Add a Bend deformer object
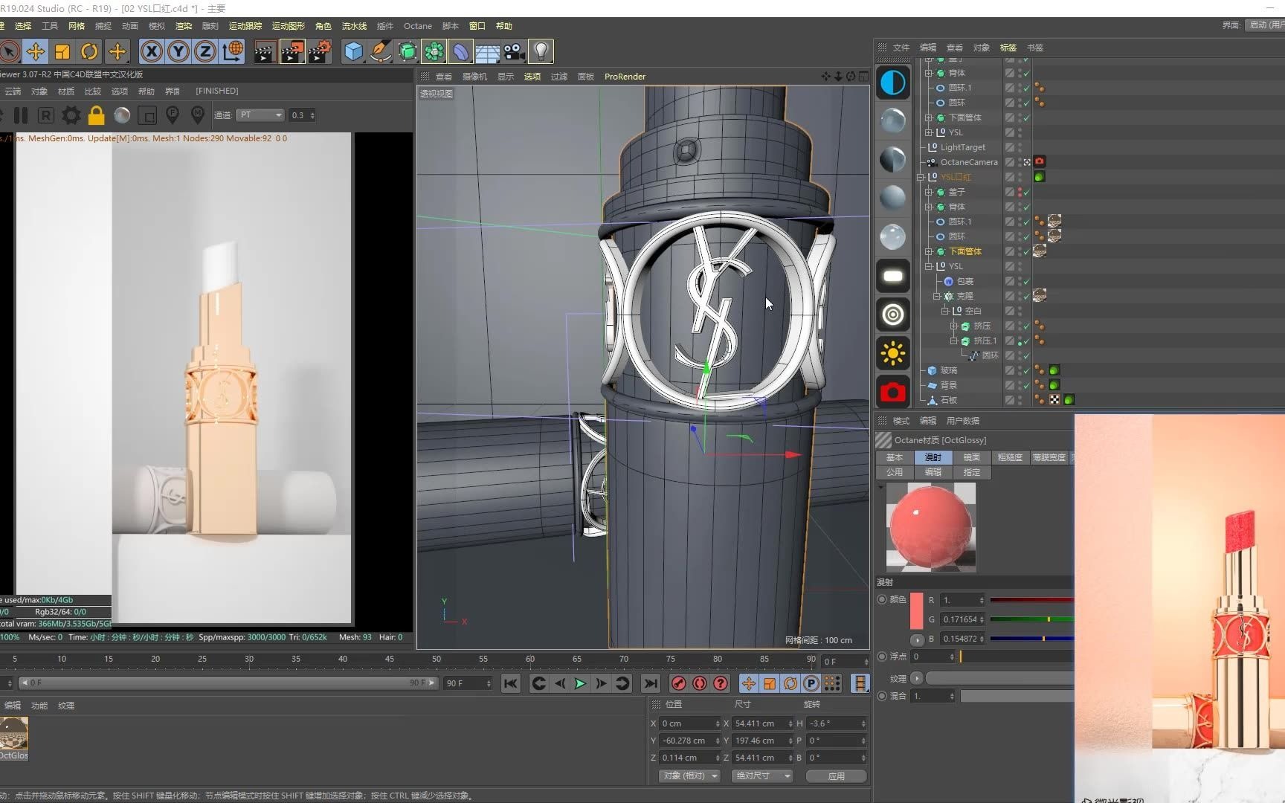Viewport: 1285px width, 803px height. pos(461,51)
